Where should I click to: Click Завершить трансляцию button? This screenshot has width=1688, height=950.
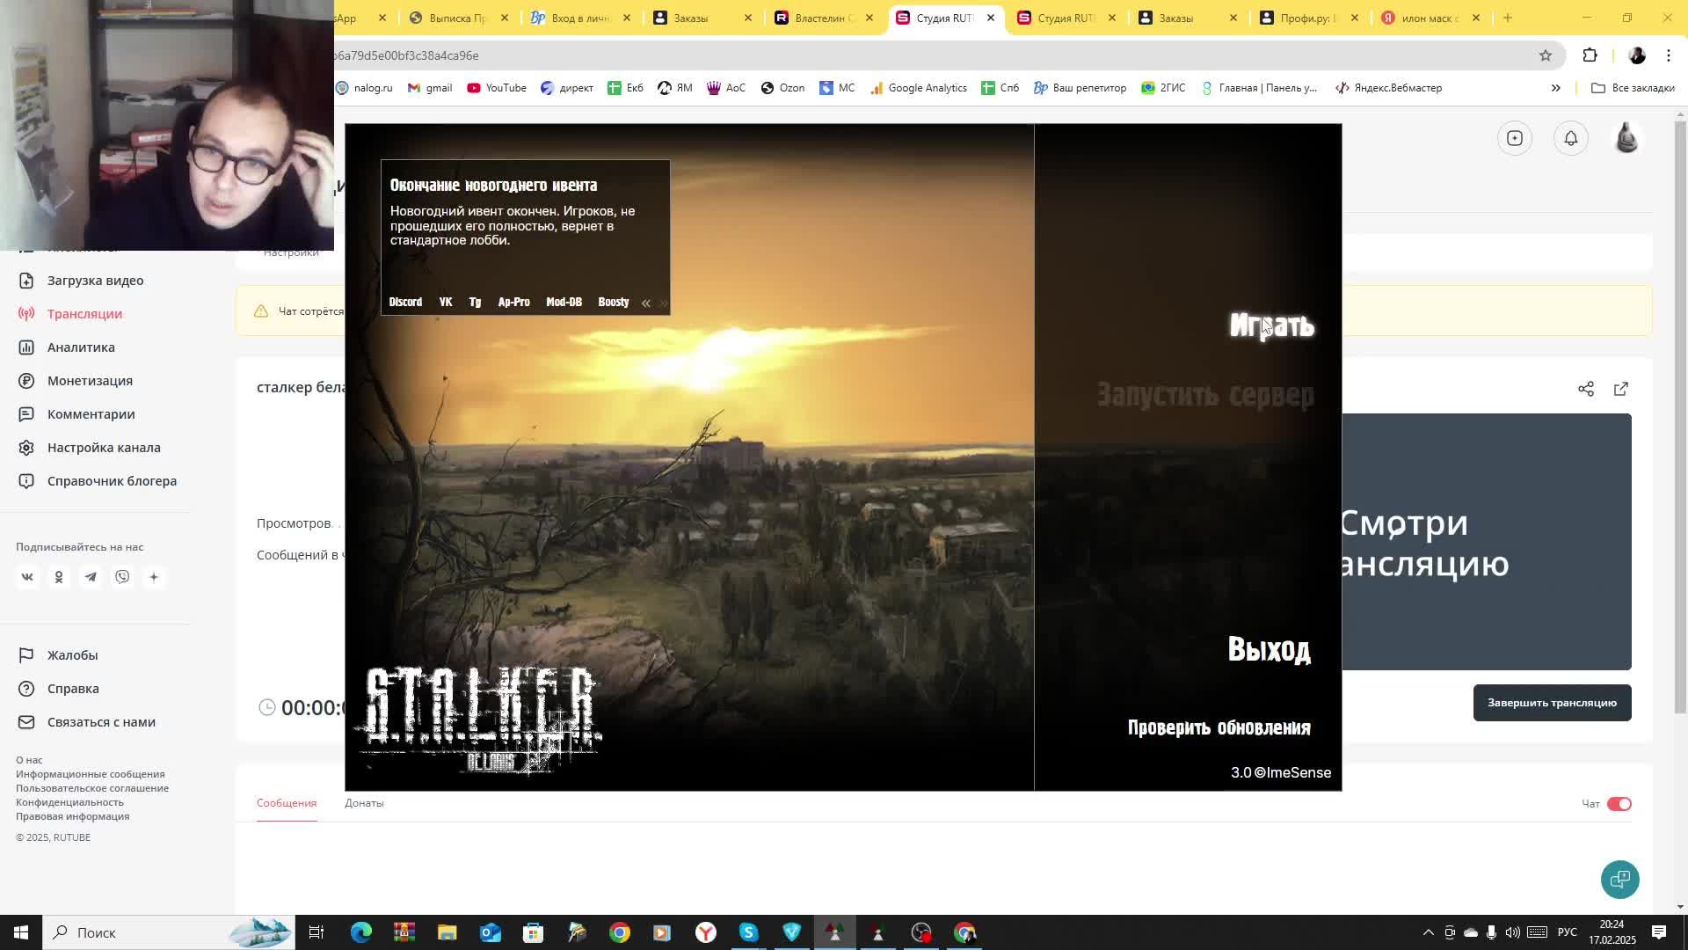point(1552,703)
